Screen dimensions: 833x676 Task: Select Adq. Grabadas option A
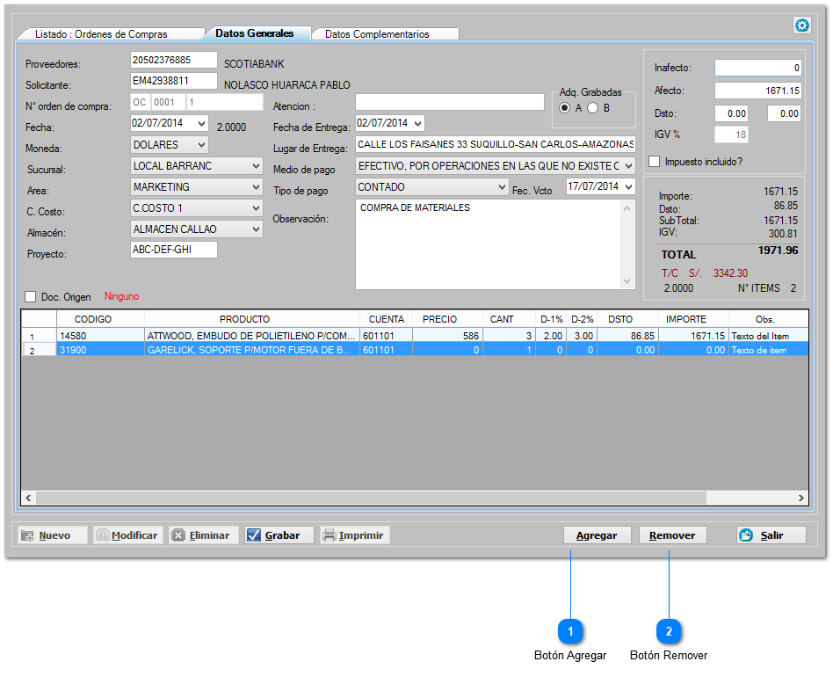coord(565,108)
